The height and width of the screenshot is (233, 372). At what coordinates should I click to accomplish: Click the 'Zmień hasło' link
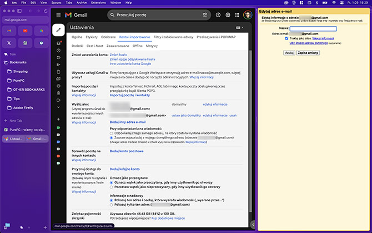[x=118, y=55]
